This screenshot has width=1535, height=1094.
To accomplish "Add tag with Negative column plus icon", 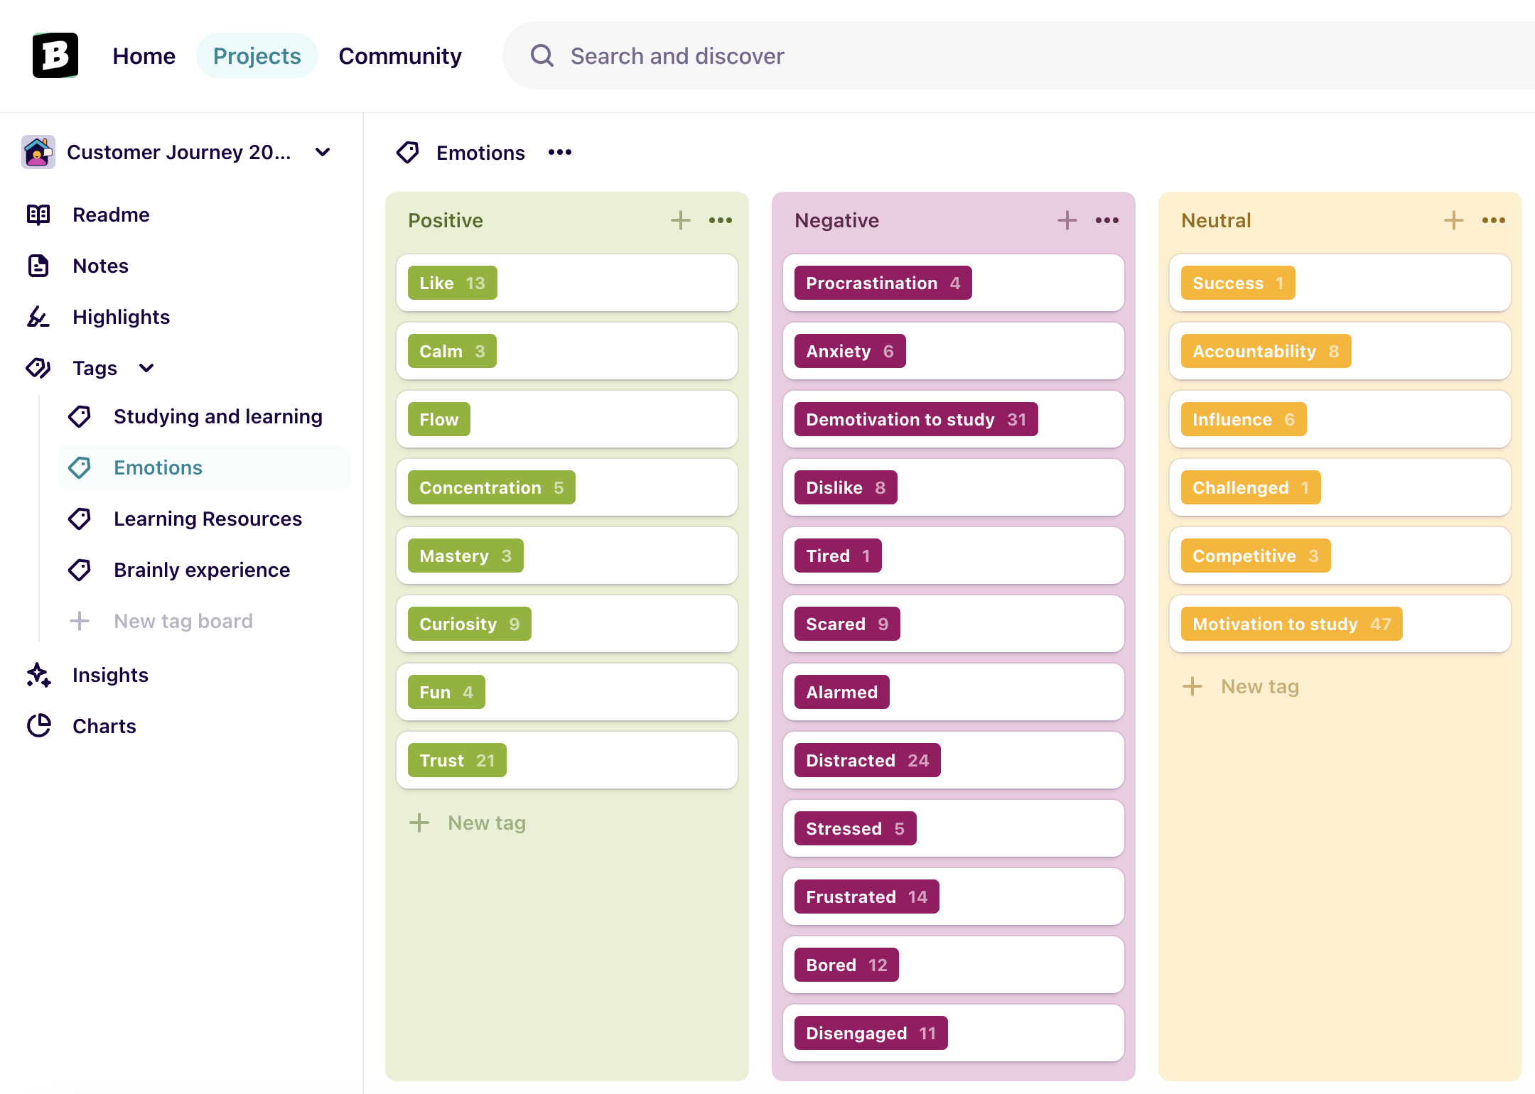I will click(1067, 220).
